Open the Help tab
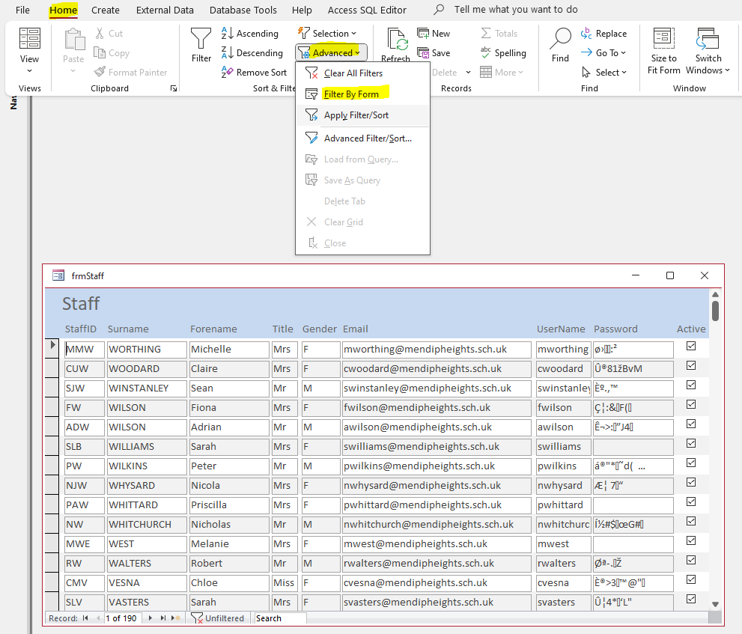Screen dimensions: 742x634 tap(302, 10)
